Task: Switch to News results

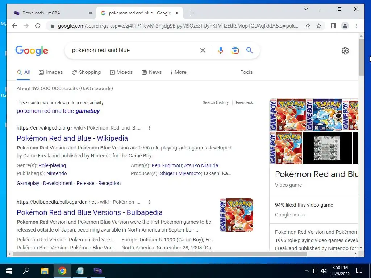Action: 151,72
